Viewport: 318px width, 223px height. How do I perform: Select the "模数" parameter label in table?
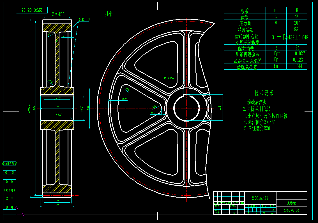[x=245, y=11]
